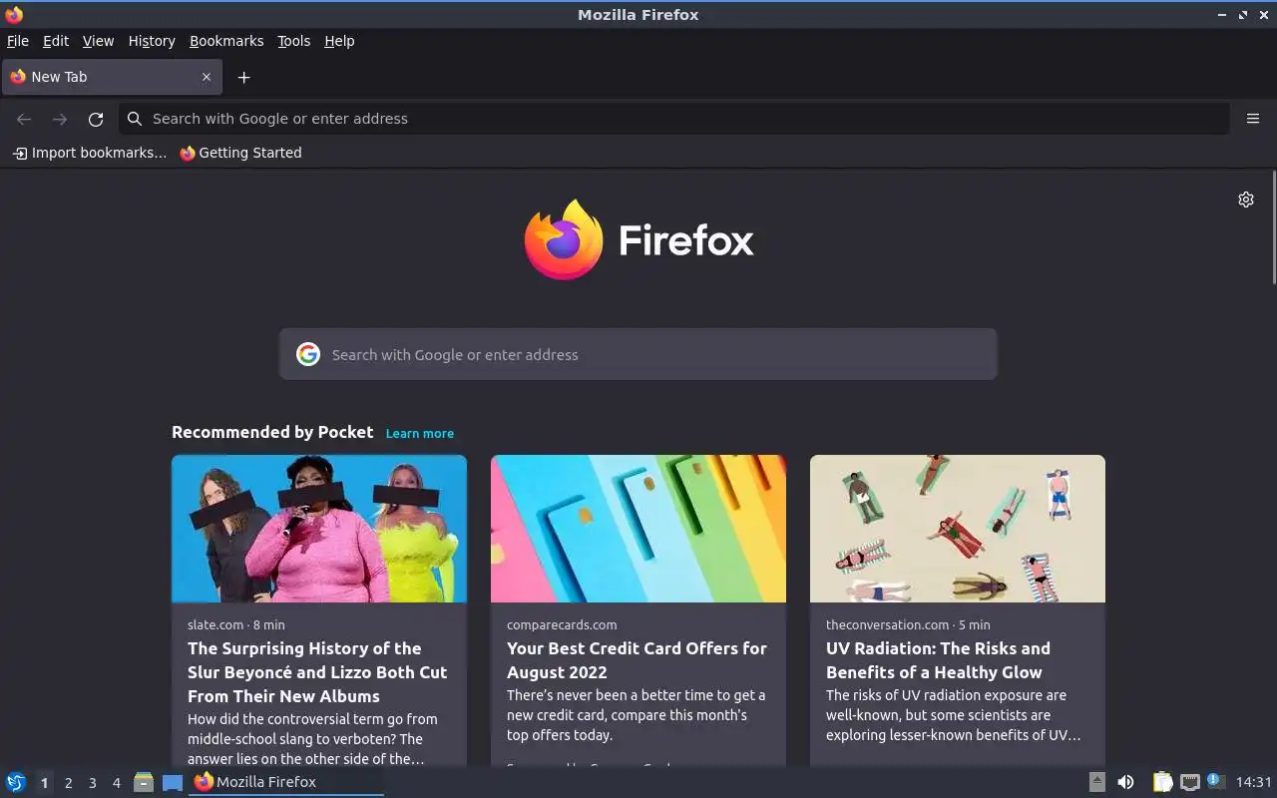
Task: Click the update notification tray icon
Action: point(1215,781)
